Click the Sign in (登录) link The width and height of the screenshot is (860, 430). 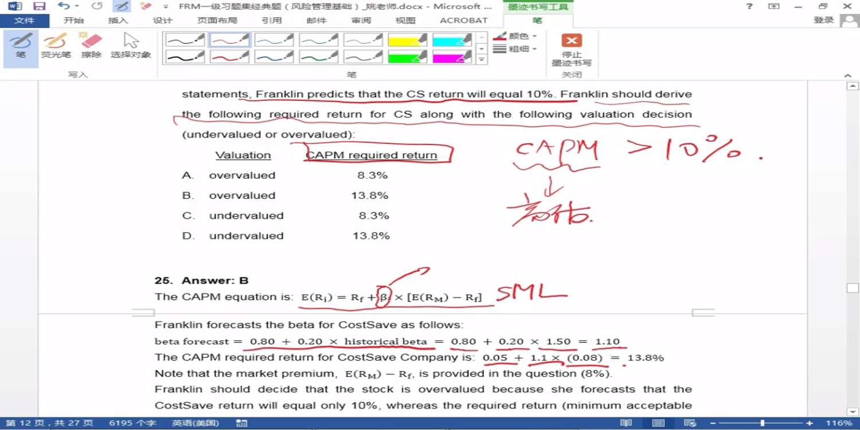point(824,21)
